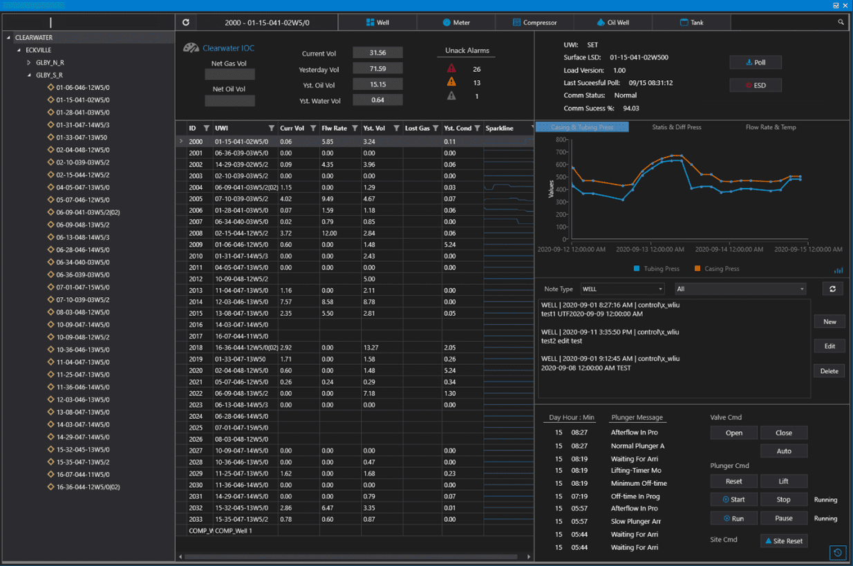Open the Note Type dropdown
This screenshot has height=566, width=853.
[621, 288]
